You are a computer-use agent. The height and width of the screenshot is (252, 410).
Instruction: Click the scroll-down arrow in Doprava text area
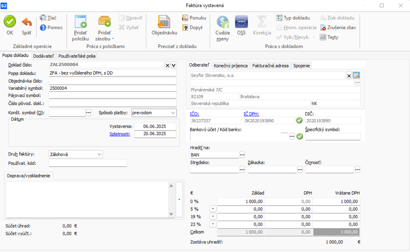(x=171, y=214)
